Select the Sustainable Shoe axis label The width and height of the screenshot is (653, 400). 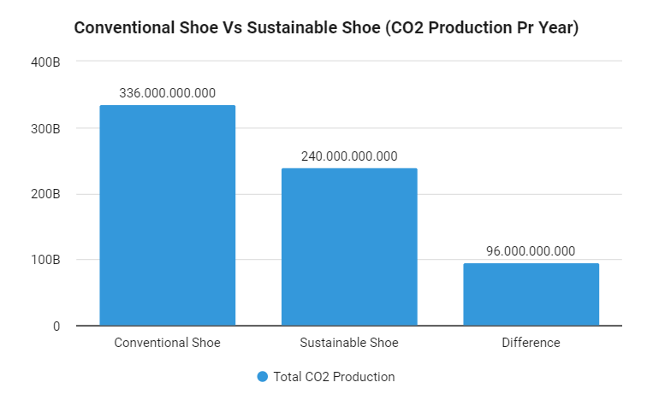tap(349, 343)
